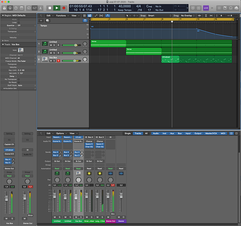Toggle record enable on Vox Box track
Viewport: 241px width, 226px height.
pyautogui.click(x=58, y=61)
